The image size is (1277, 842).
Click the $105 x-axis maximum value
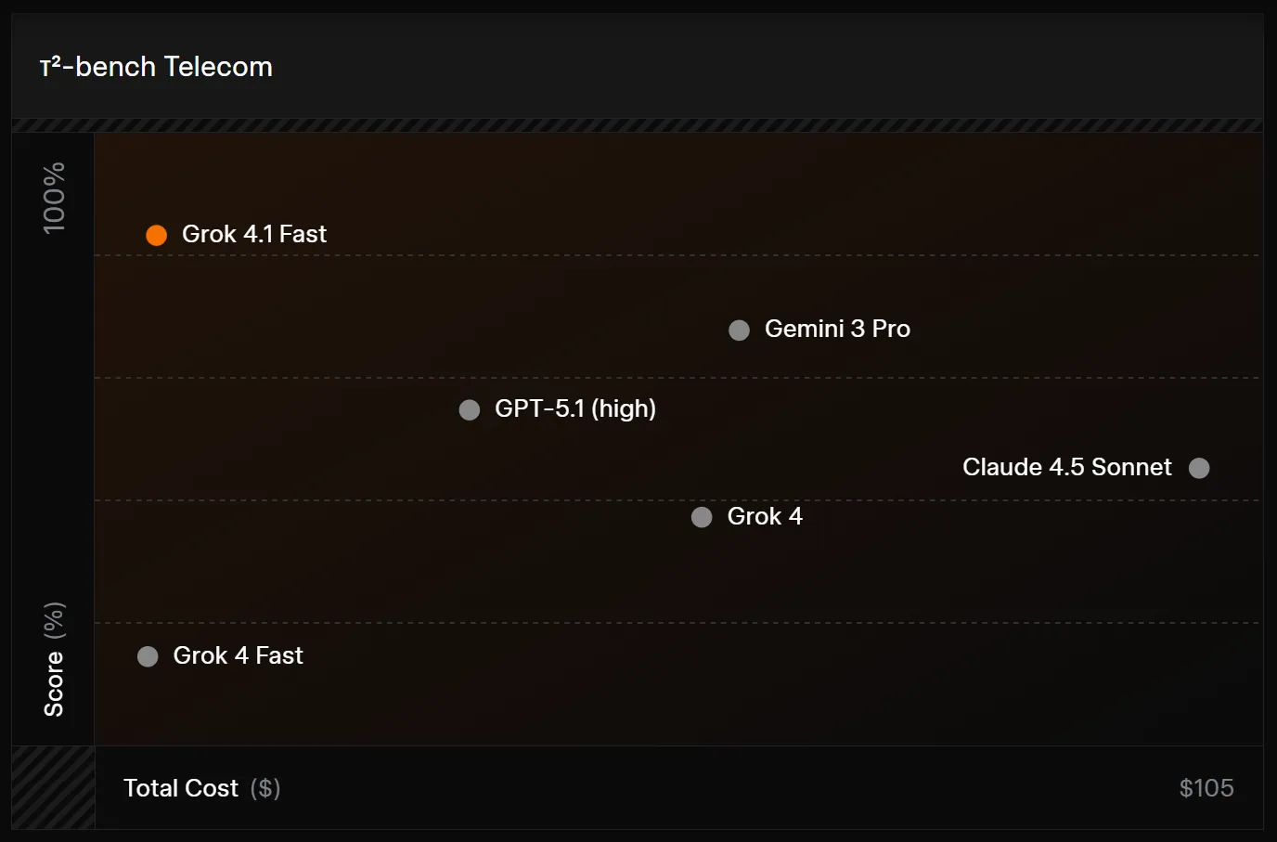click(x=1206, y=788)
